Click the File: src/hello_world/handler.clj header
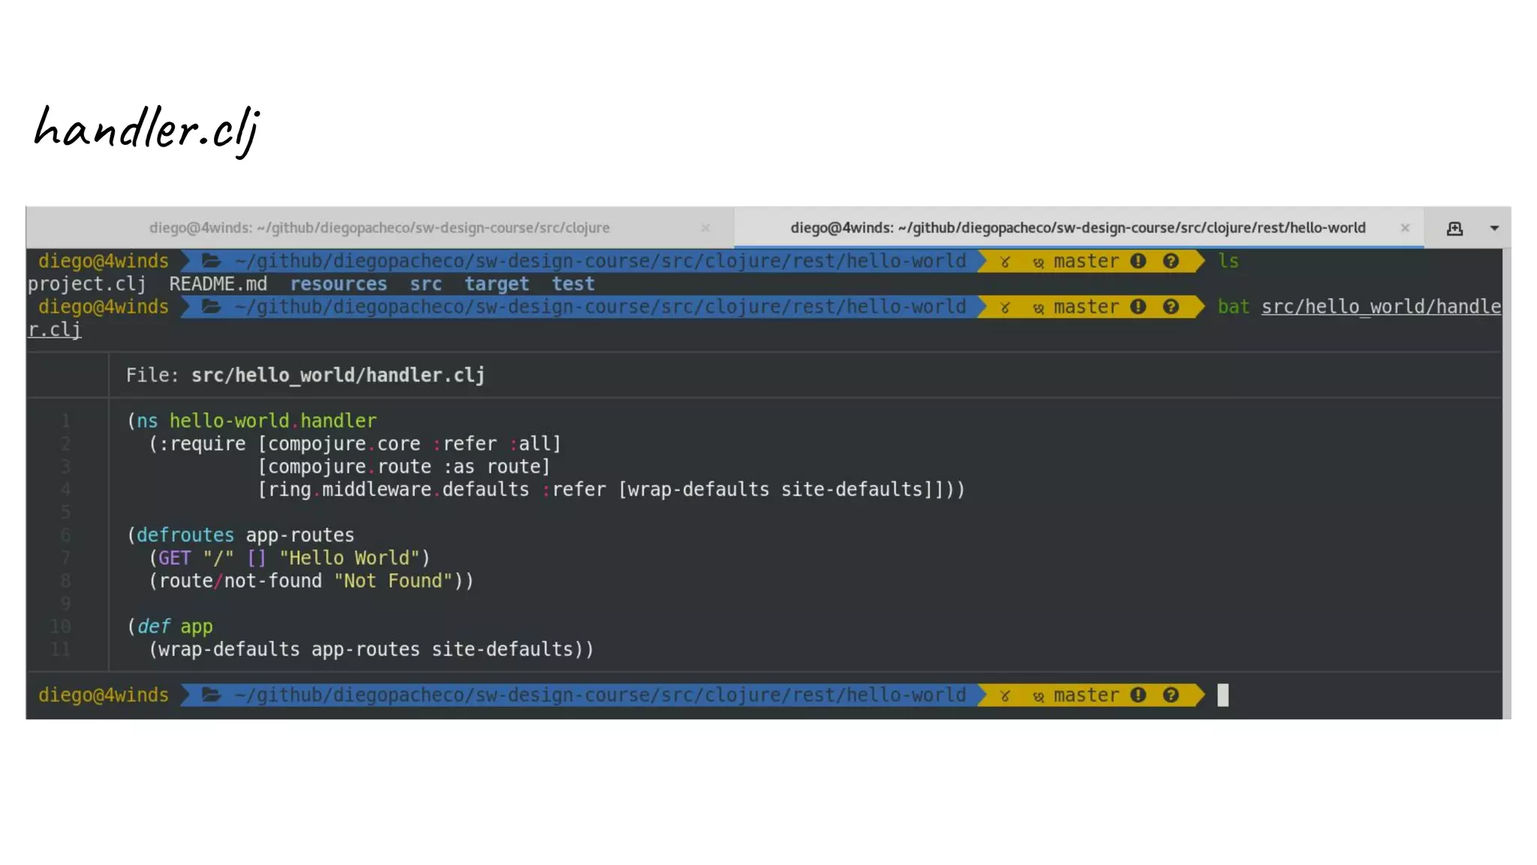This screenshot has height=865, width=1537. click(x=305, y=375)
